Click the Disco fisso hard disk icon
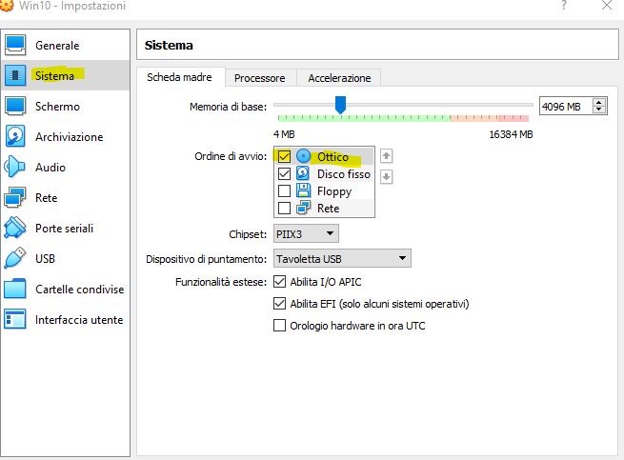This screenshot has width=624, height=460. 303,173
